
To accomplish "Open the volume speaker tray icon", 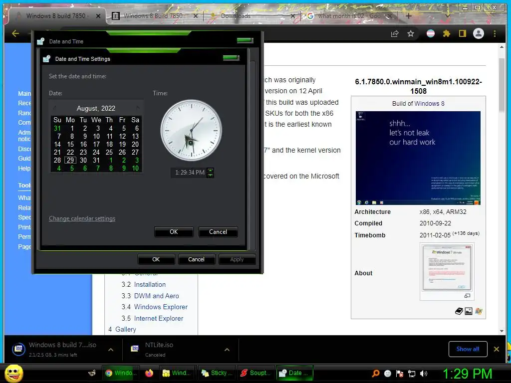I will (x=424, y=374).
